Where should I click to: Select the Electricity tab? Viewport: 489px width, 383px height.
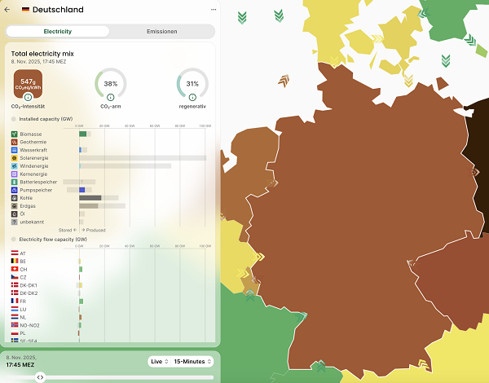coord(57,31)
